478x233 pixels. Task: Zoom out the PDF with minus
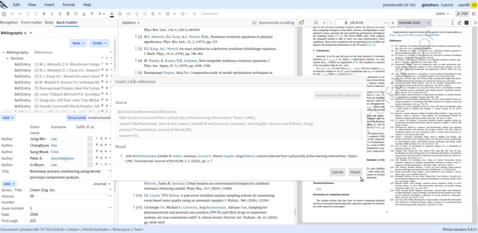point(385,23)
